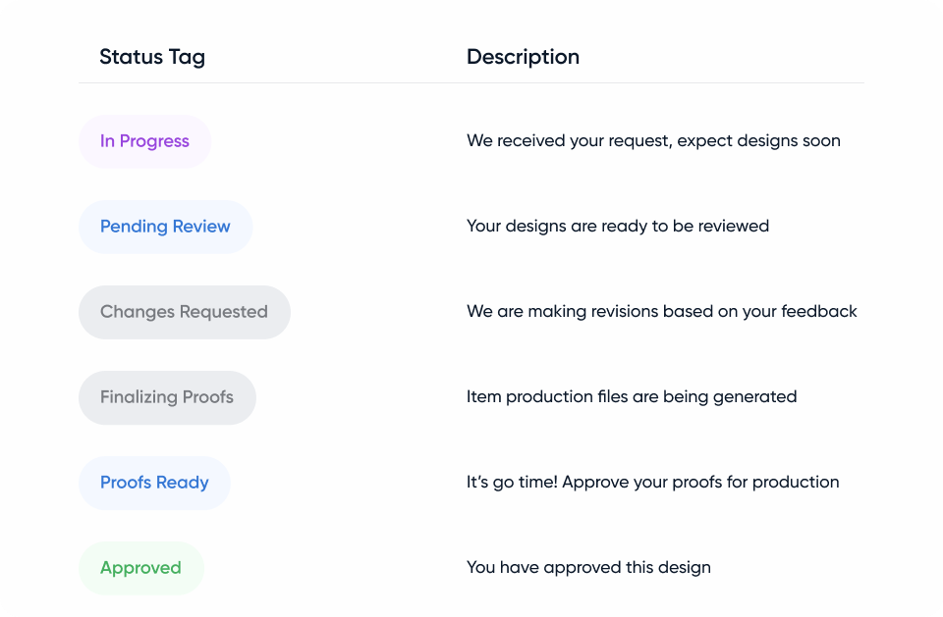
Task: Click the 'expect designs soon' description text
Action: pyautogui.click(x=653, y=141)
